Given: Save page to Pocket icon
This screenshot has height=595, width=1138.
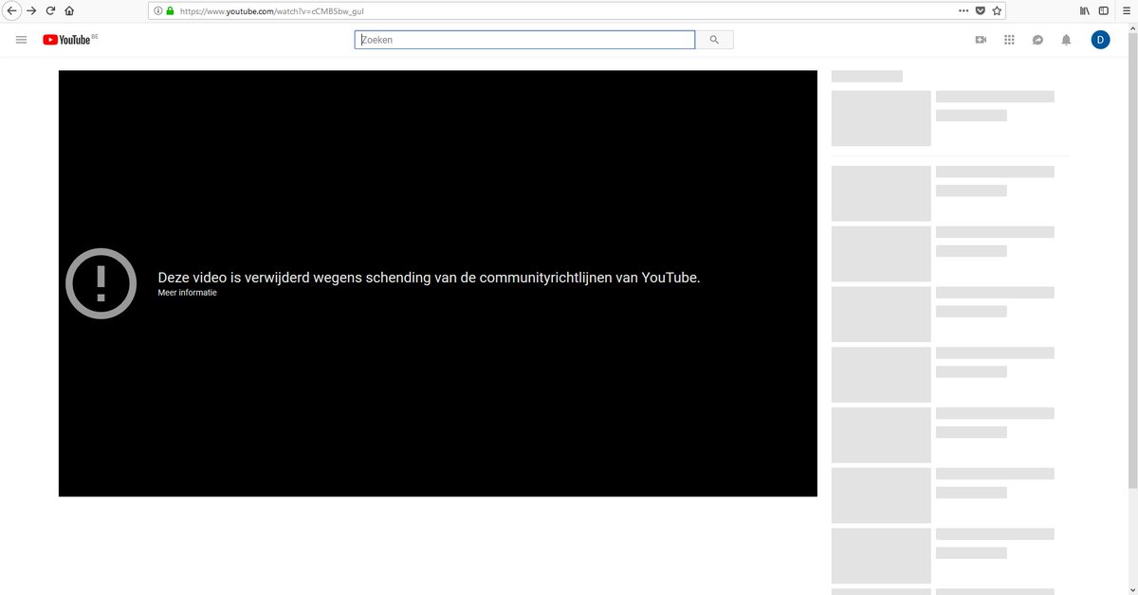Looking at the screenshot, I should [x=981, y=11].
